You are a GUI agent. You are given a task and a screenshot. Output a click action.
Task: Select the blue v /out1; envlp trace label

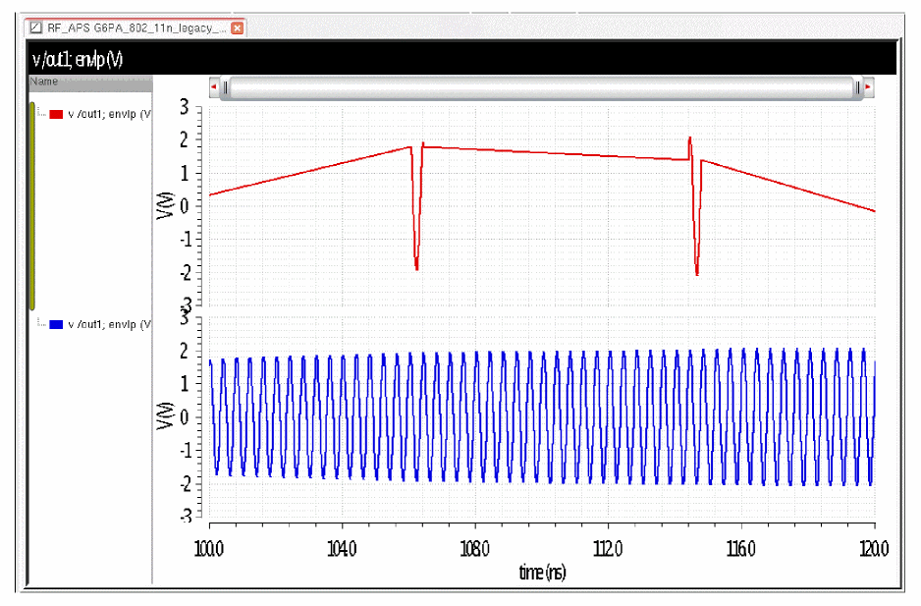coord(109,324)
